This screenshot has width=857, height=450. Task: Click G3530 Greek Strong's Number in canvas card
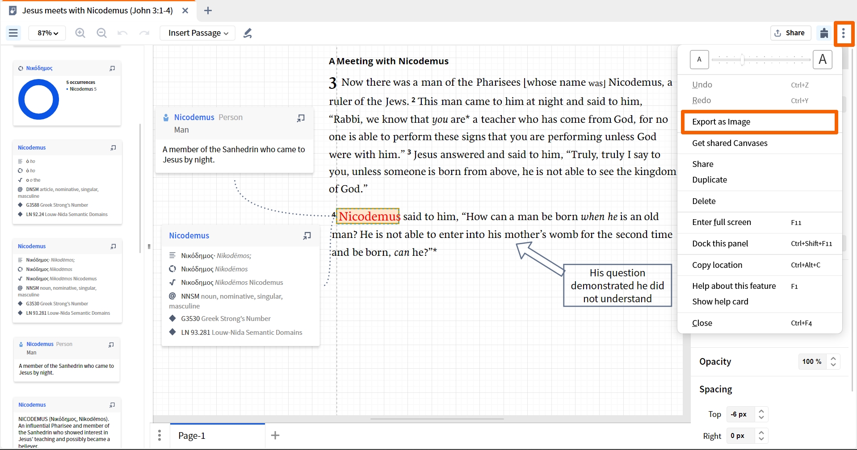coord(226,319)
